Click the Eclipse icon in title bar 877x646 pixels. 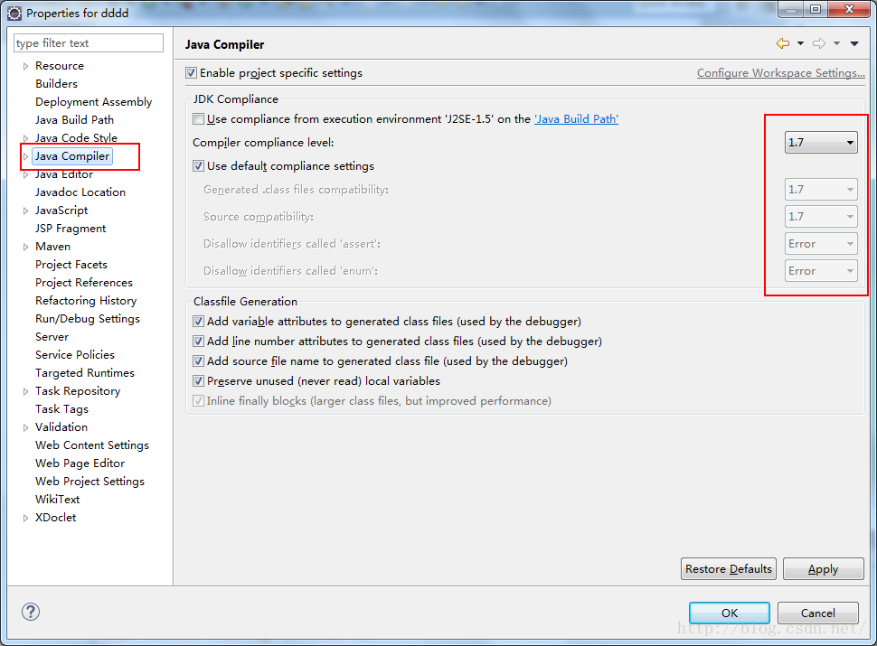click(14, 14)
